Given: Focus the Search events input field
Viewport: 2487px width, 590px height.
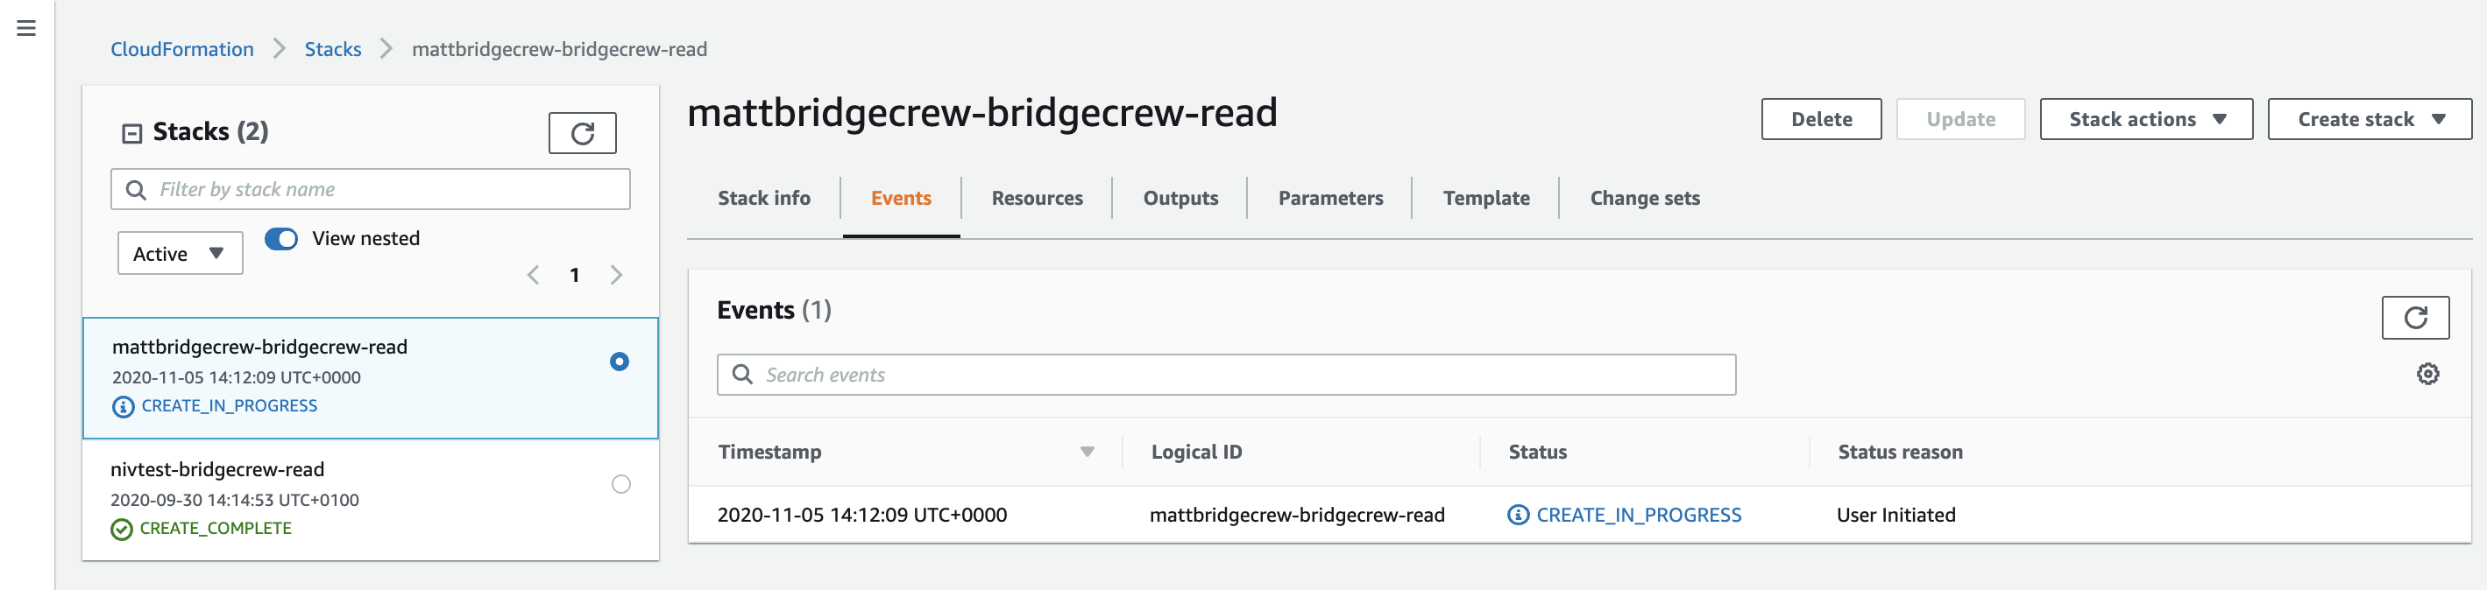Looking at the screenshot, I should [x=1226, y=374].
